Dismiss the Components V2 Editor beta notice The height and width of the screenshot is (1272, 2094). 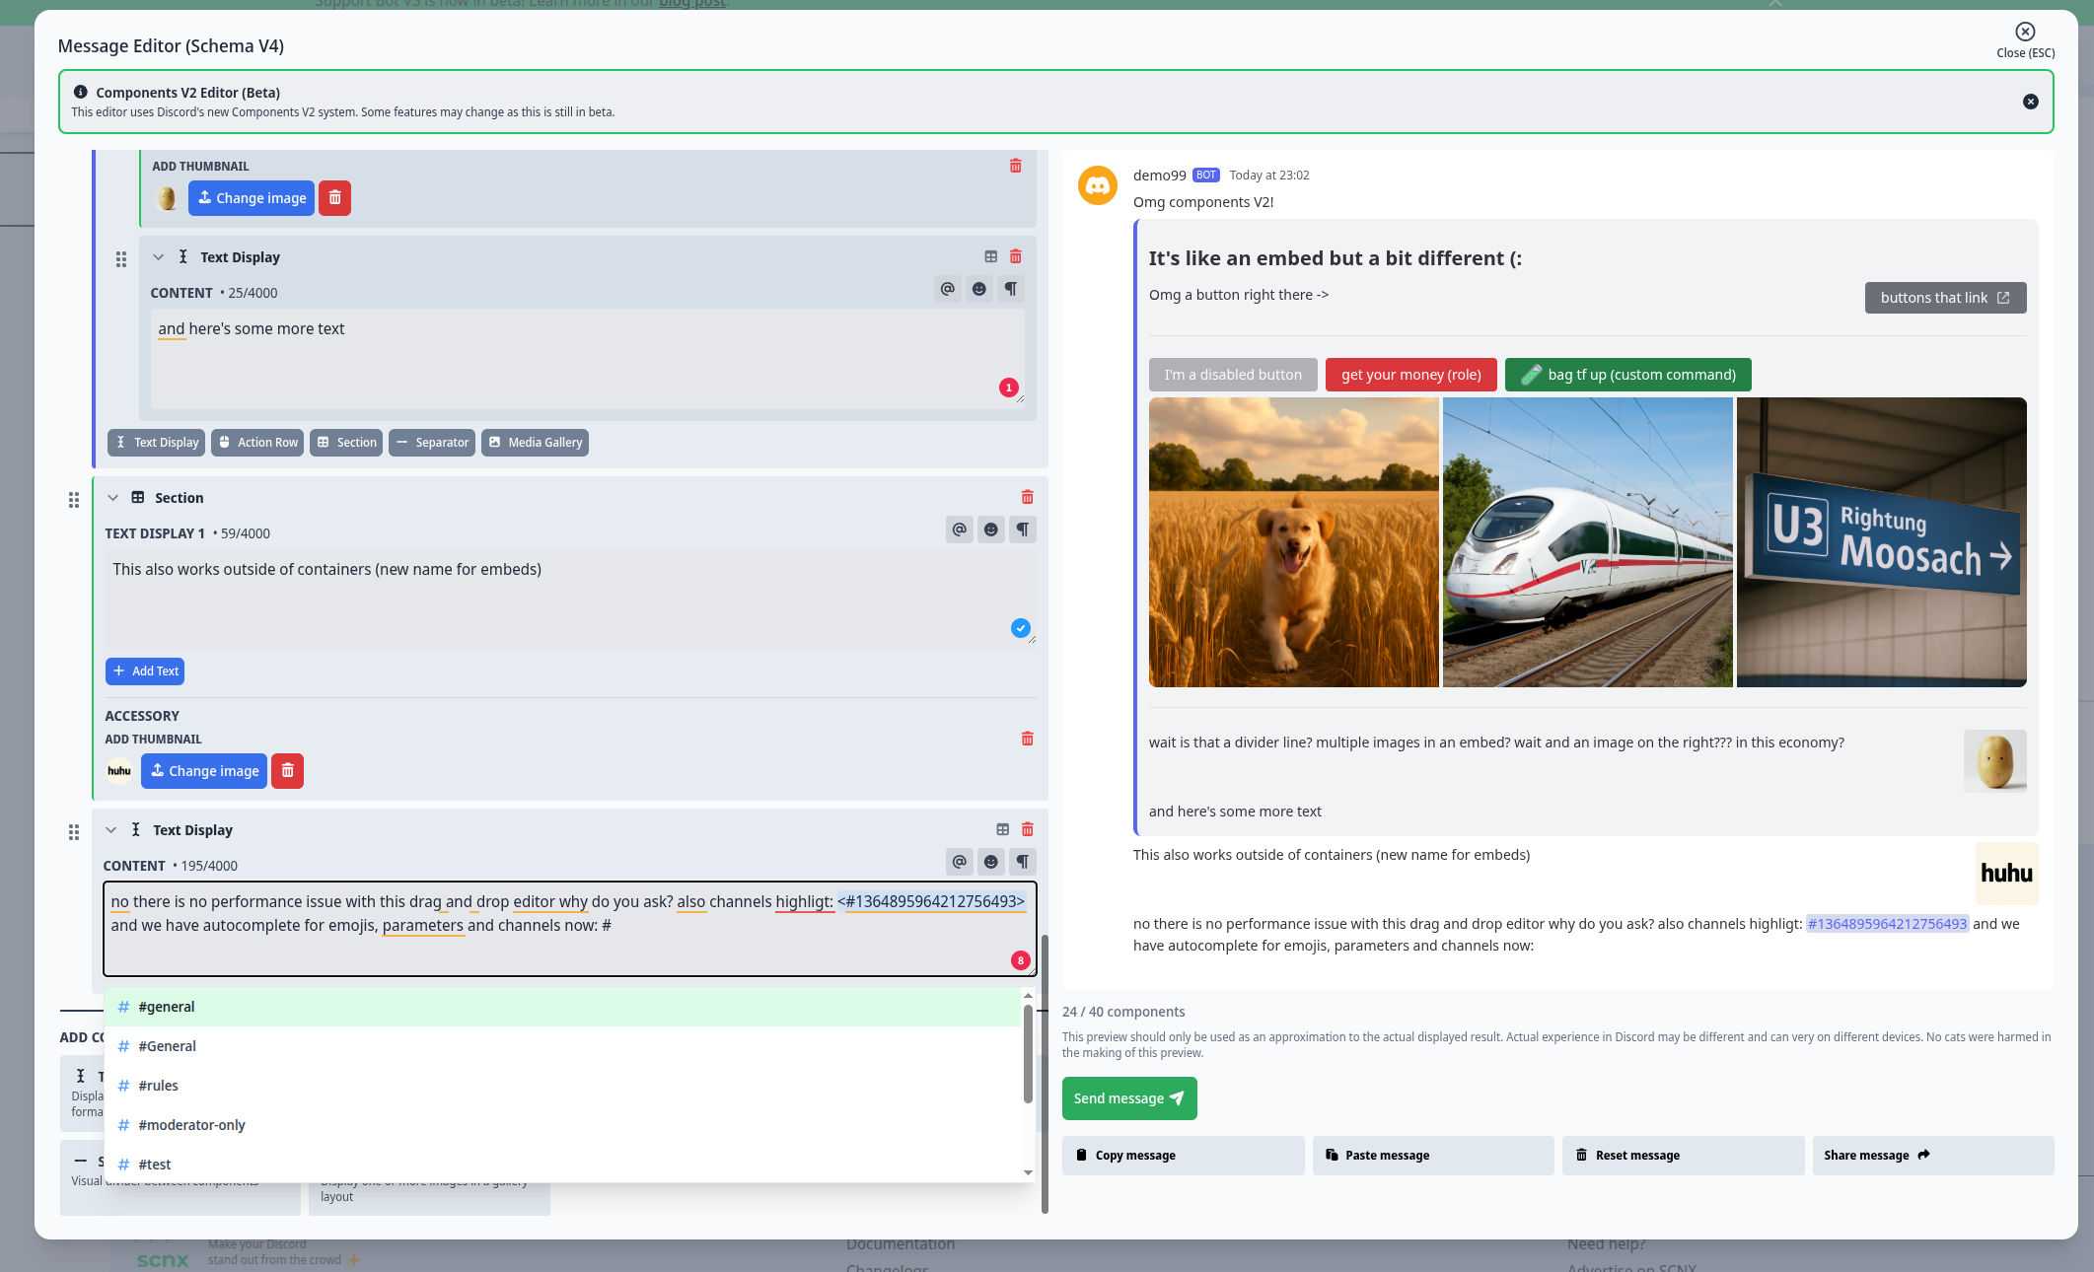tap(2030, 102)
